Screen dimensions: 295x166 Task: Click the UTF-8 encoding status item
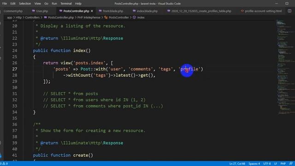click(267, 164)
